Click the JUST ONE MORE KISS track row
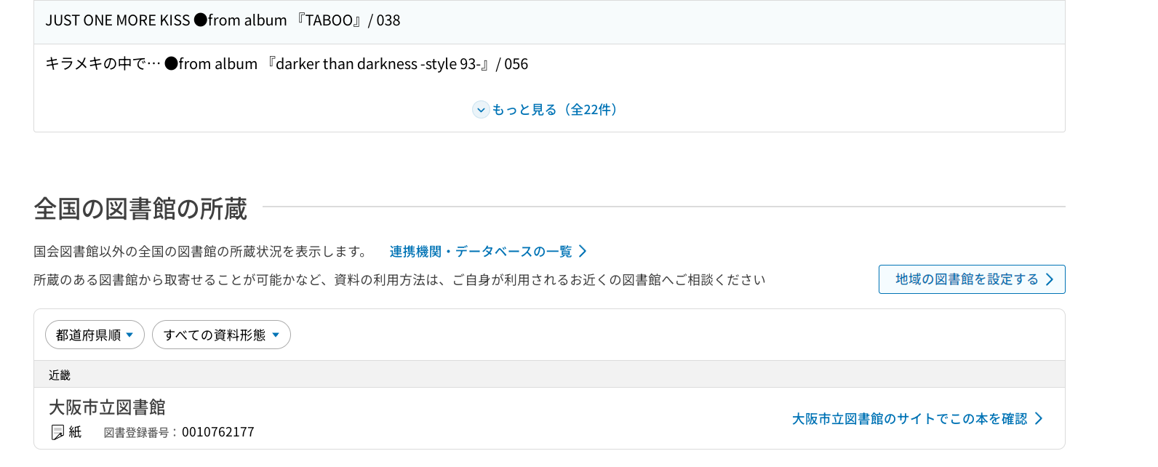The image size is (1158, 467). (x=223, y=21)
